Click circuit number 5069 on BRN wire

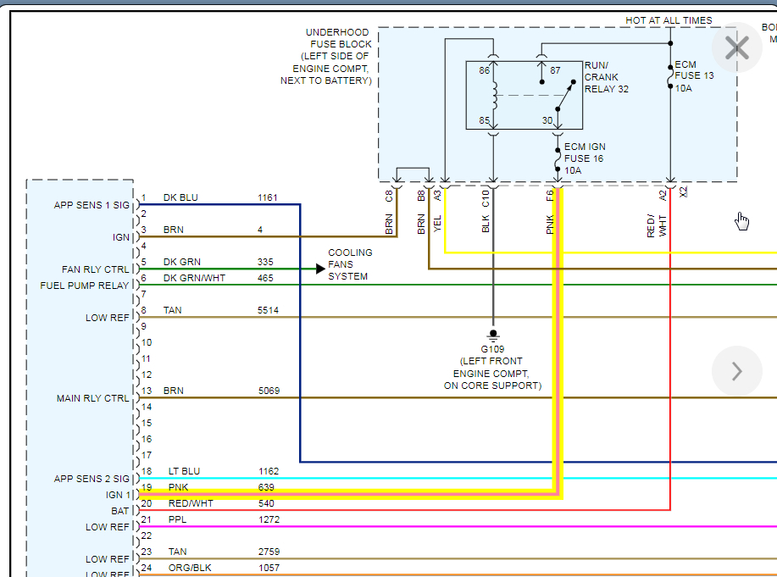coord(268,391)
